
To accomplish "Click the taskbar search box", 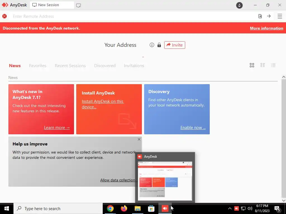I will (58, 208).
